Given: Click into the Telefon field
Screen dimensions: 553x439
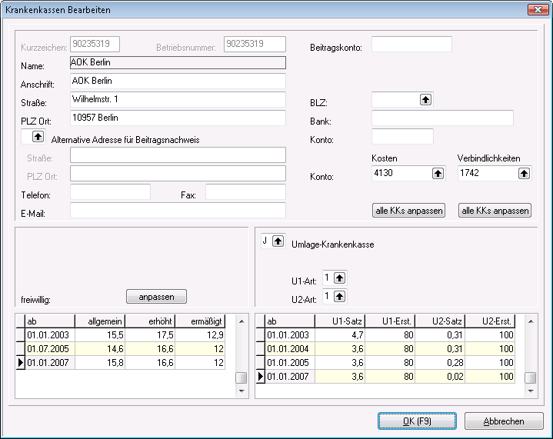Looking at the screenshot, I should point(110,192).
